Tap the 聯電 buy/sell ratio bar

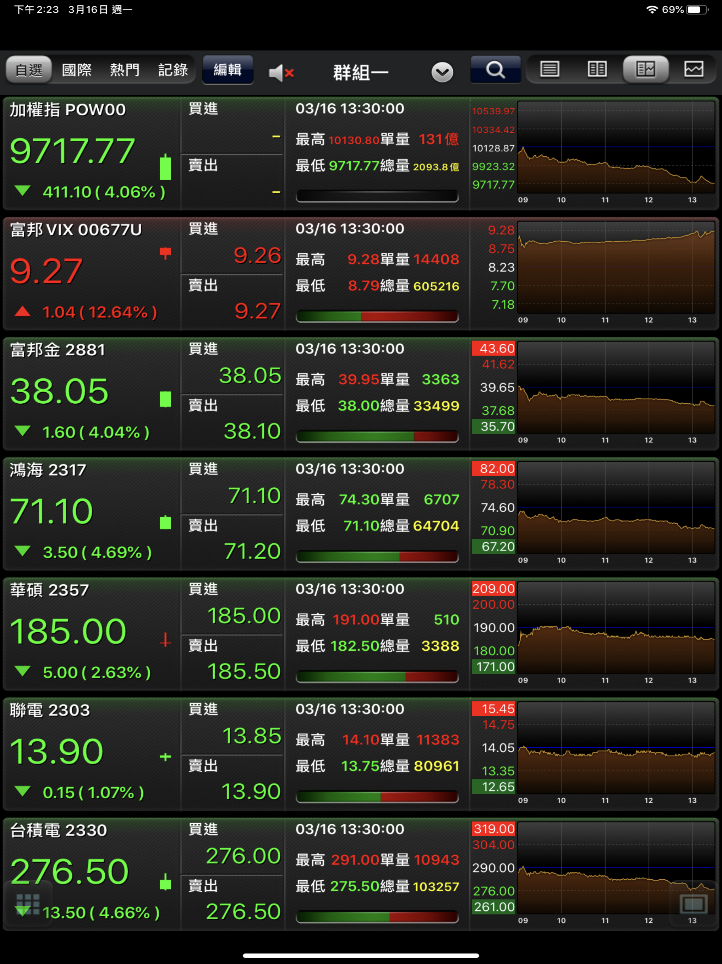pyautogui.click(x=377, y=797)
